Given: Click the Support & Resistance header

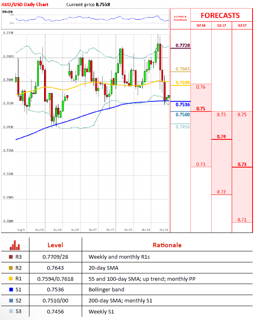Looking at the screenshot, I should pyautogui.click(x=180, y=18).
